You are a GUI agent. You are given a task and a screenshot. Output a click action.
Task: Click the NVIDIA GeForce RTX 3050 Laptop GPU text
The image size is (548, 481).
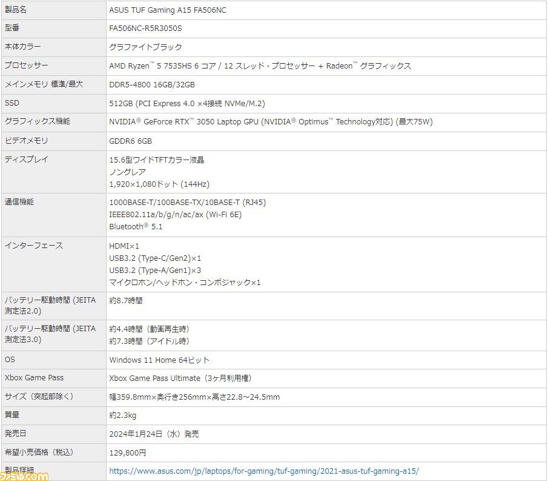coord(271,122)
